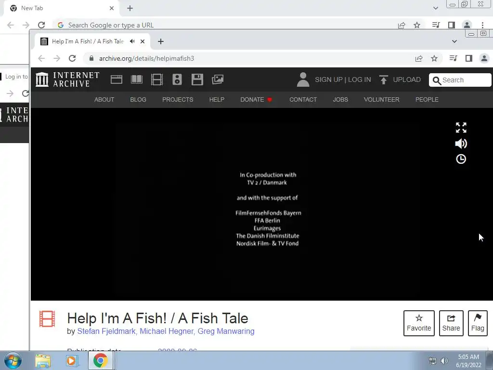Screen dimensions: 493x370
Task: Click the Share button
Action: pos(451,323)
